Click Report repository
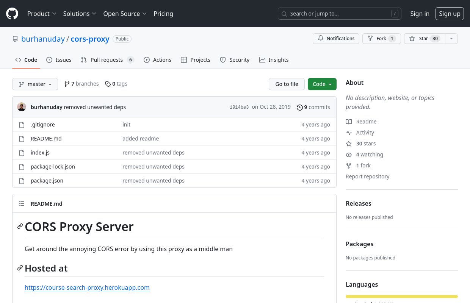 point(367,176)
